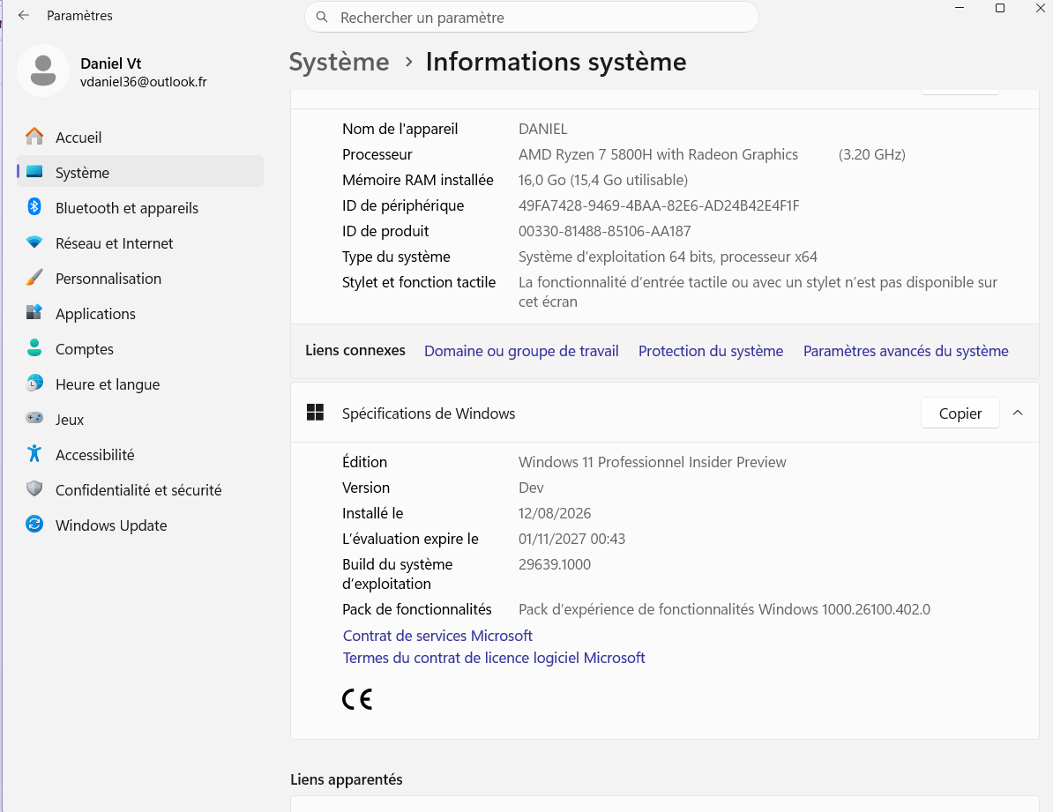
Task: Open Comptes settings page
Action: (x=140, y=348)
